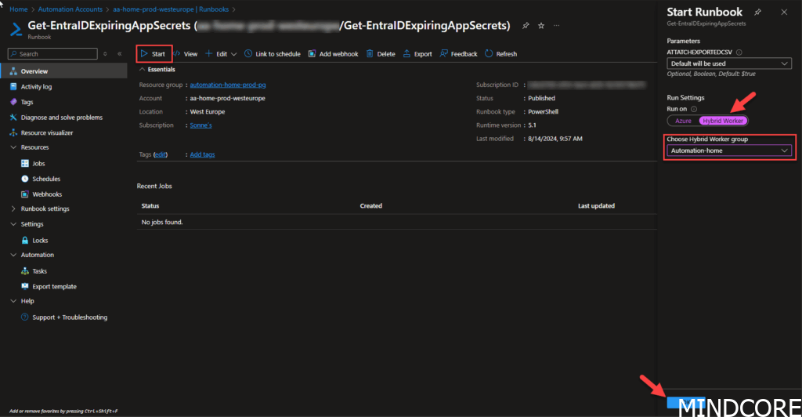The width and height of the screenshot is (802, 417).
Task: Open Diagnose and solve problems
Action: tap(61, 117)
